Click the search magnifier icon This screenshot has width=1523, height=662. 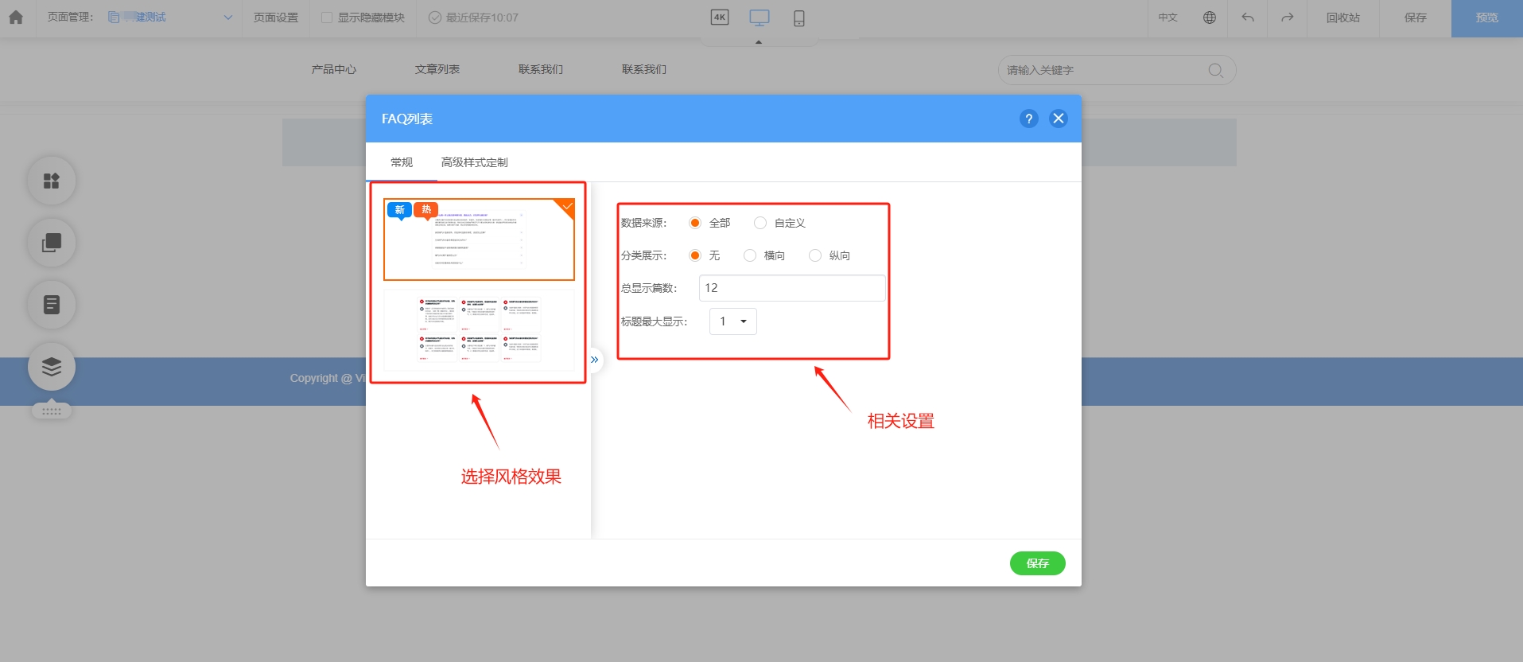[1216, 70]
